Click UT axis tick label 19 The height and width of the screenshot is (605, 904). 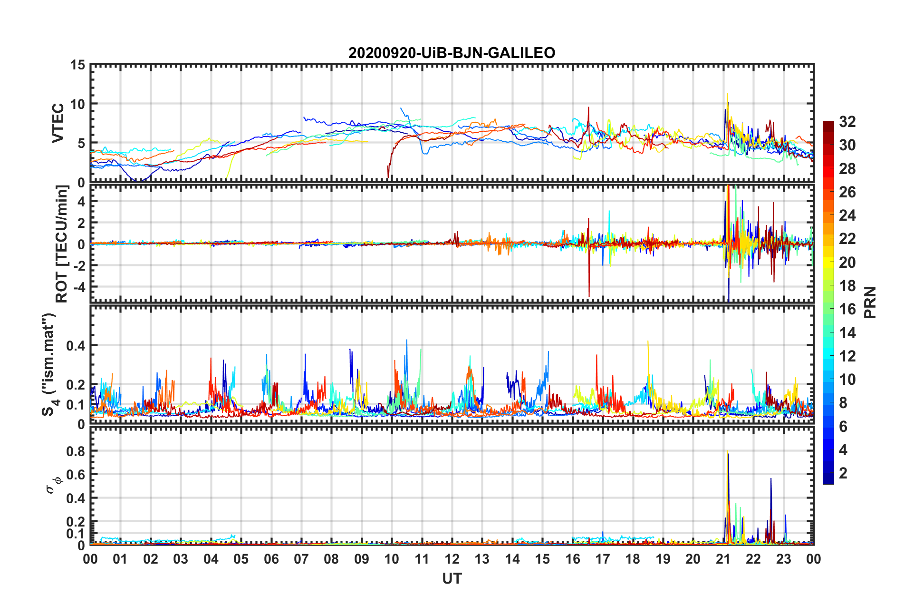click(x=663, y=559)
